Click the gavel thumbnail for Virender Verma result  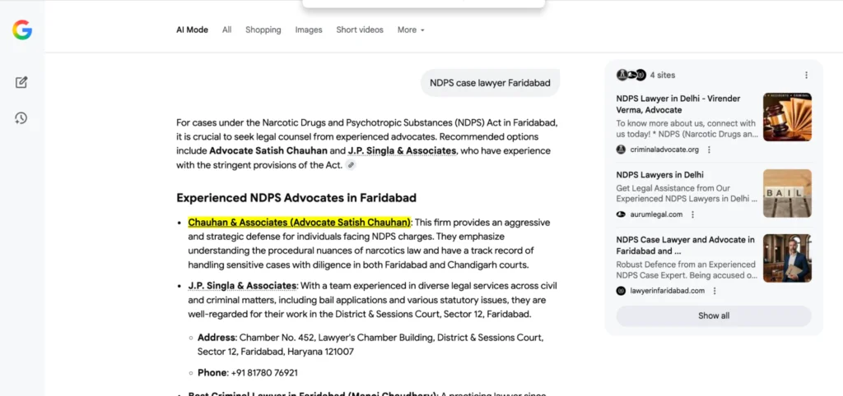[787, 117]
